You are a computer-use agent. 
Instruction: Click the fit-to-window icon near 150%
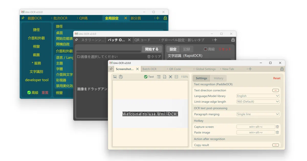pos(170,77)
